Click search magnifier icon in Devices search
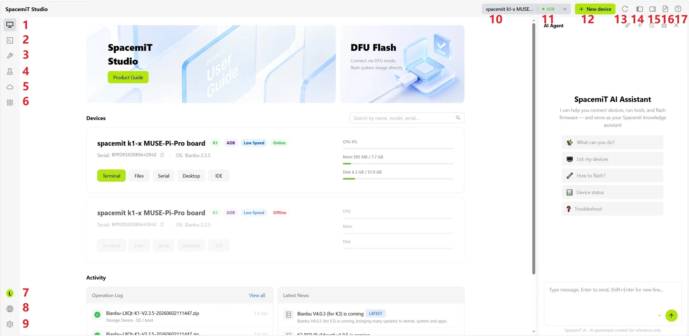This screenshot has height=336, width=689. (x=458, y=118)
